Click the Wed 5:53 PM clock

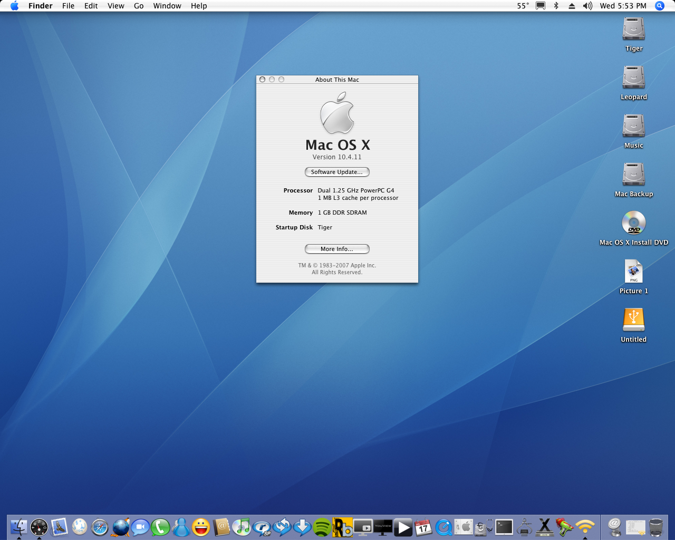click(x=623, y=6)
